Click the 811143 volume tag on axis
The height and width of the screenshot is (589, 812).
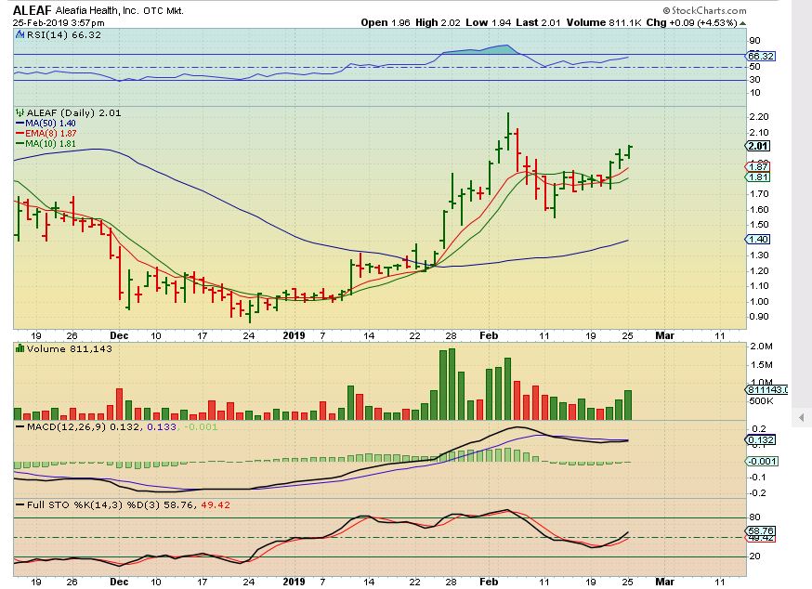[766, 389]
